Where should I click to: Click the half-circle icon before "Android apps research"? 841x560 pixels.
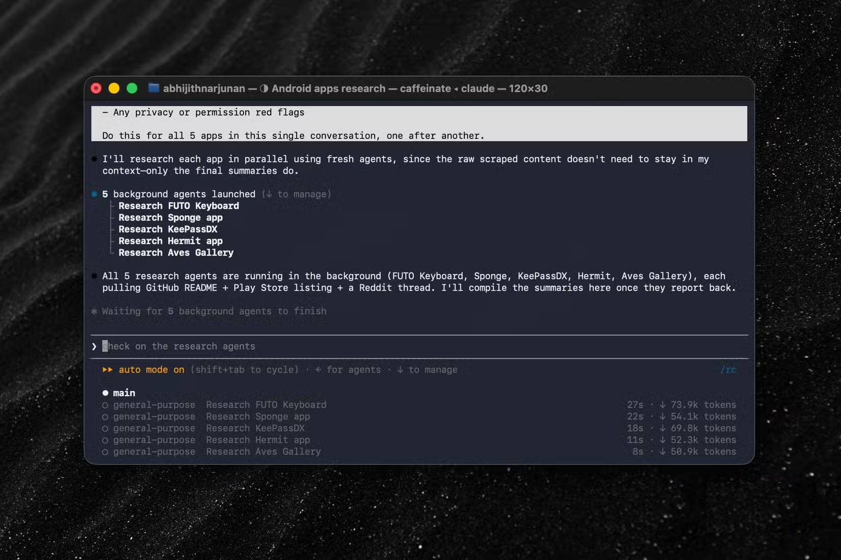coord(264,89)
